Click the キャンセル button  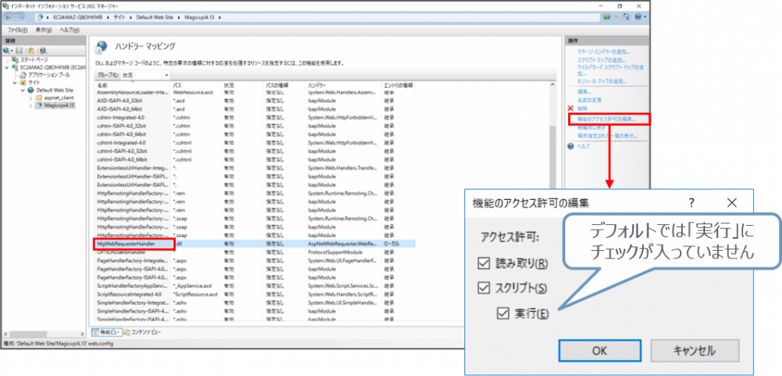[693, 350]
